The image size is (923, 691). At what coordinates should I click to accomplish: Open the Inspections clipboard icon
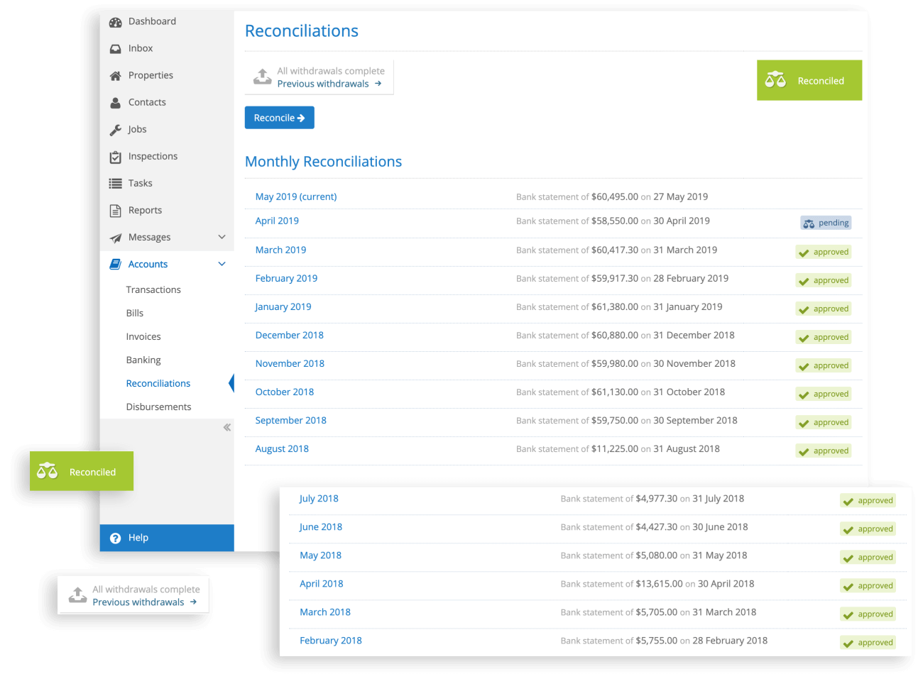point(115,157)
